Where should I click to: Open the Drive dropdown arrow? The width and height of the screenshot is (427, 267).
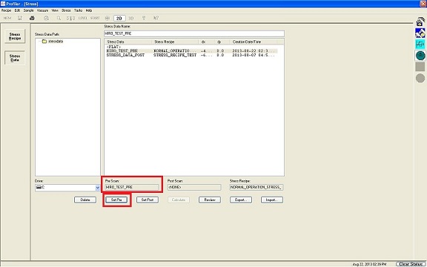click(x=98, y=188)
